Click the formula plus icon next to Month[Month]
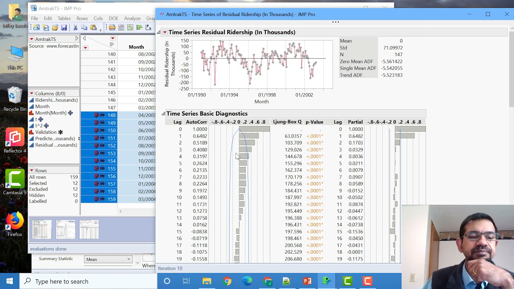This screenshot has height=289, width=514. tap(70, 113)
